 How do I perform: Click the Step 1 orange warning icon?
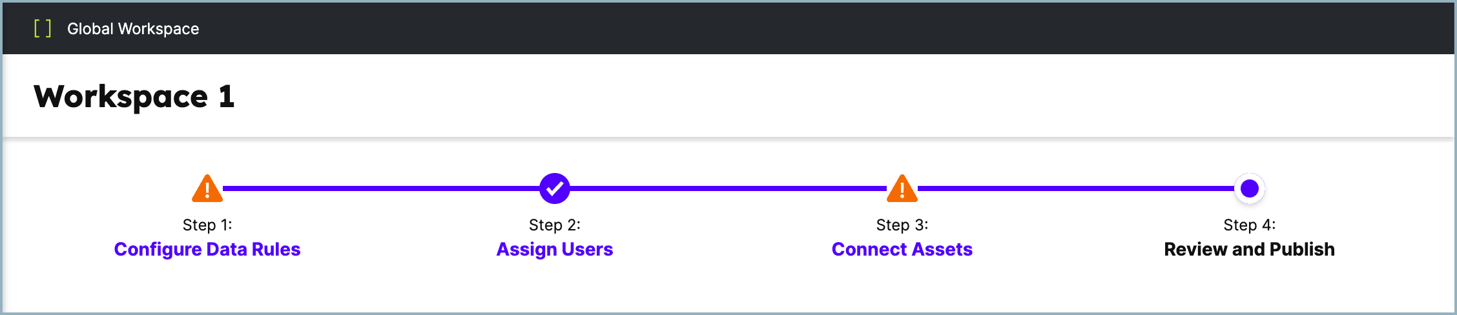(207, 189)
